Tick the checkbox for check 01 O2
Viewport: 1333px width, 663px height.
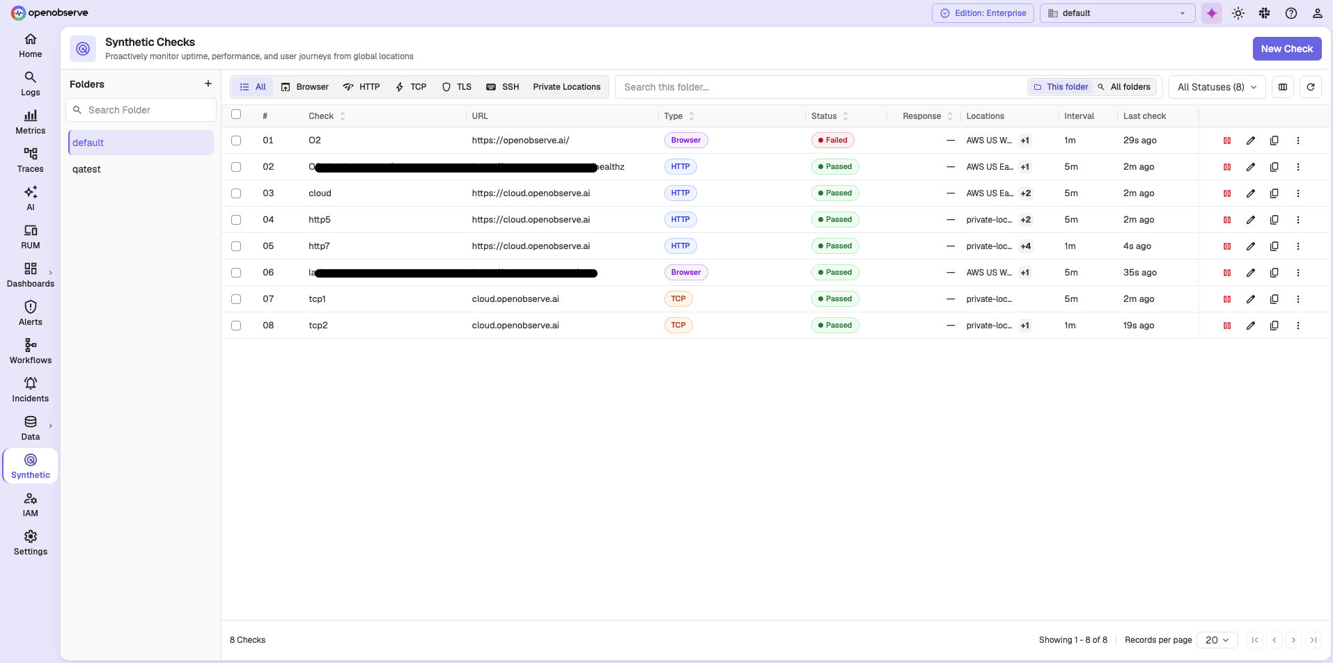click(x=236, y=141)
